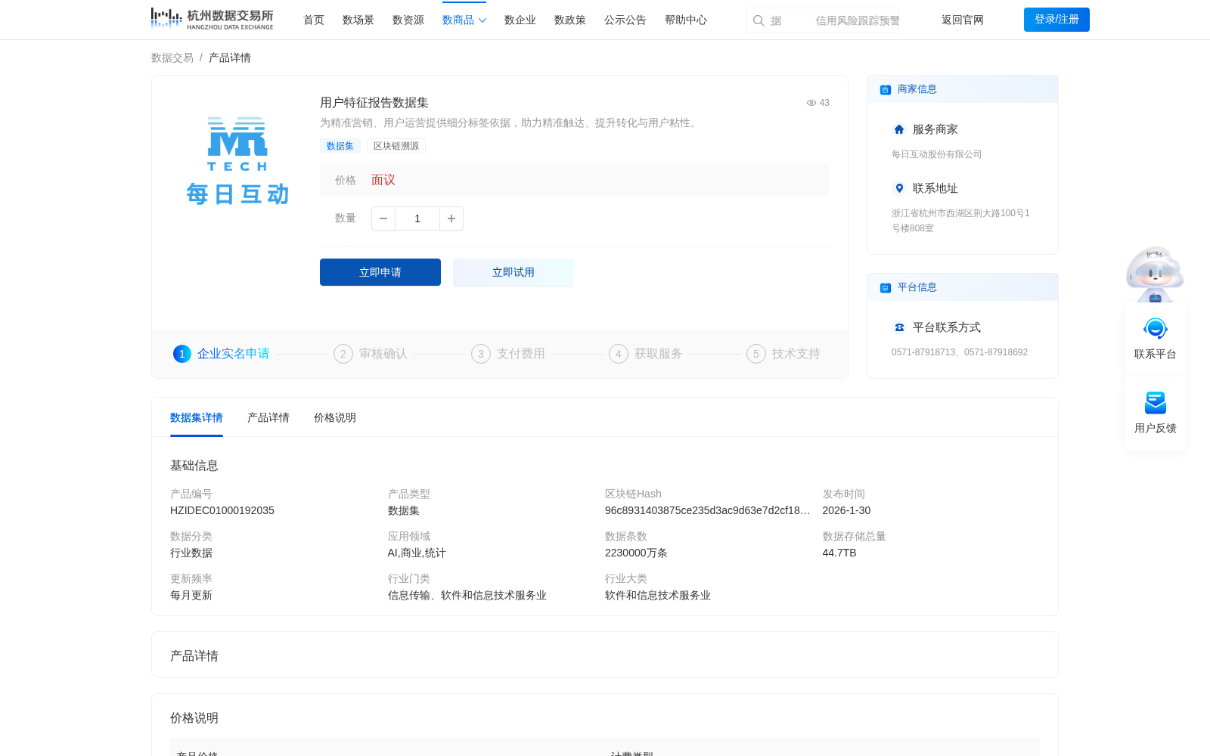Open 数场景 navigation item
Image resolution: width=1210 pixels, height=756 pixels.
[x=358, y=20]
